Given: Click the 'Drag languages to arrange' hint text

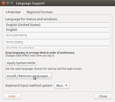Looking at the screenshot, I should pos(40,53).
